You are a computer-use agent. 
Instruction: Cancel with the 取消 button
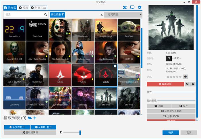pyautogui.click(x=189, y=132)
